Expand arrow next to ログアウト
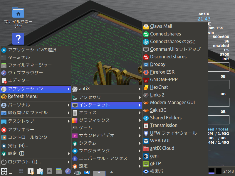This screenshot has width=235, height=176. 68,162
